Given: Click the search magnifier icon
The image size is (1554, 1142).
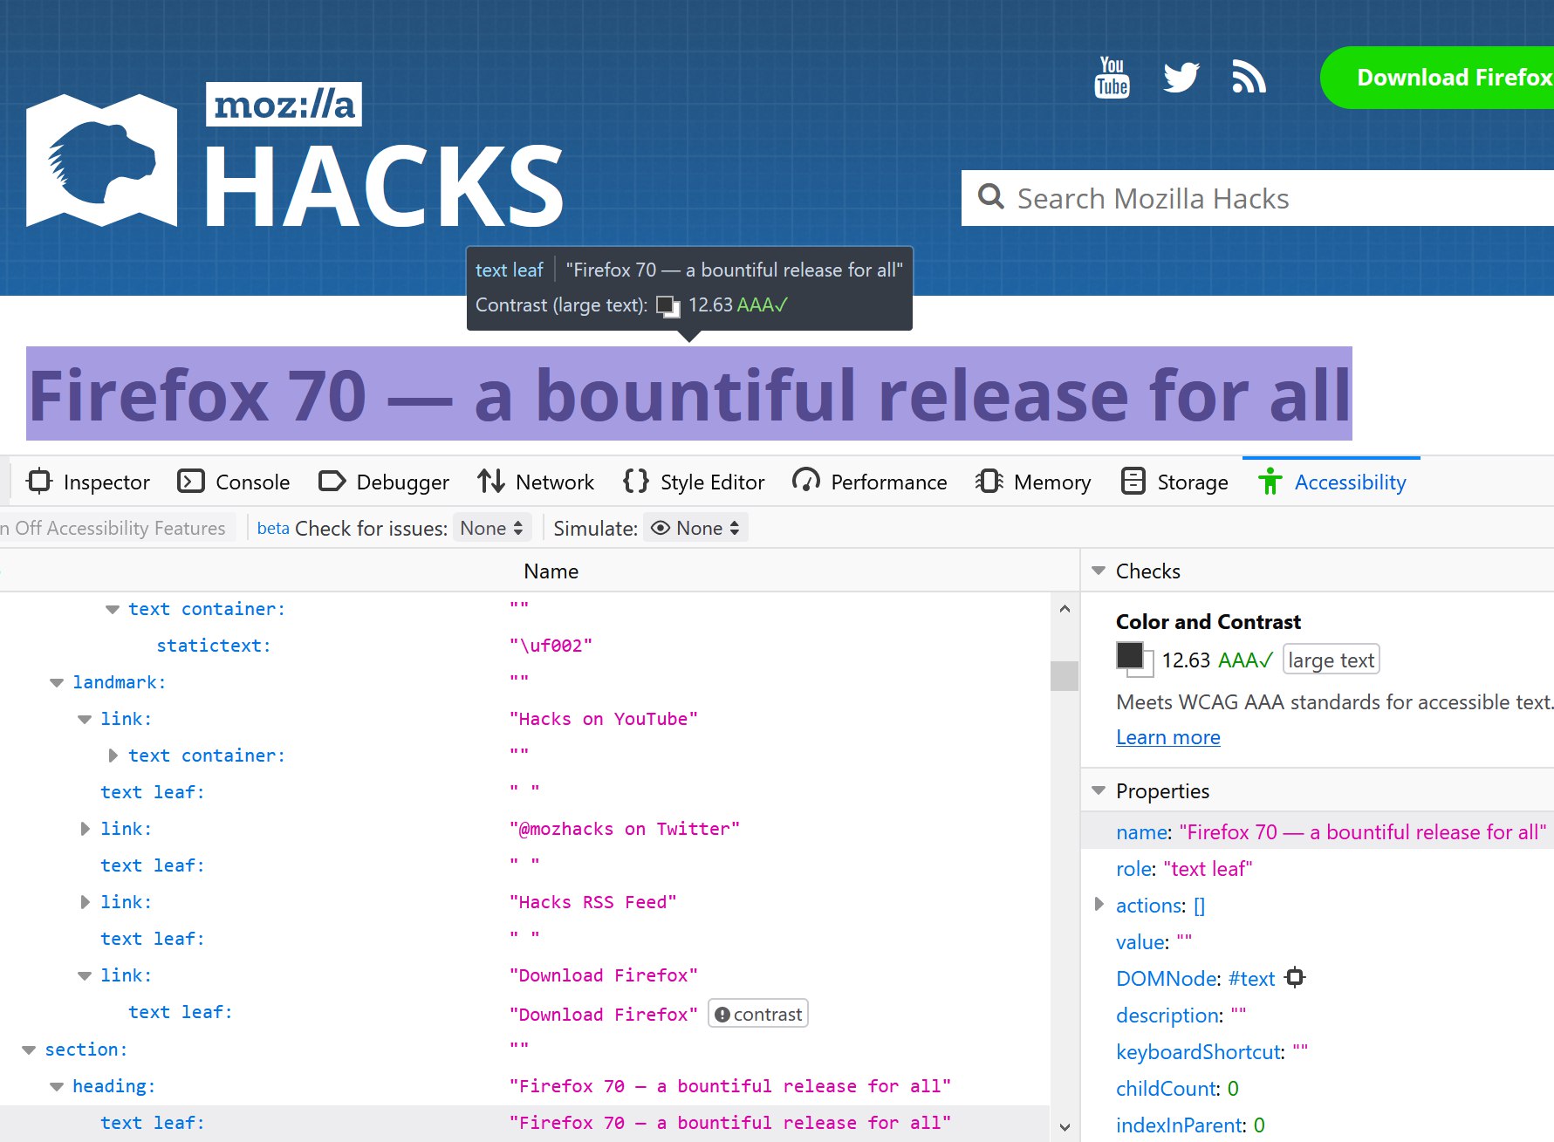Looking at the screenshot, I should pyautogui.click(x=991, y=197).
